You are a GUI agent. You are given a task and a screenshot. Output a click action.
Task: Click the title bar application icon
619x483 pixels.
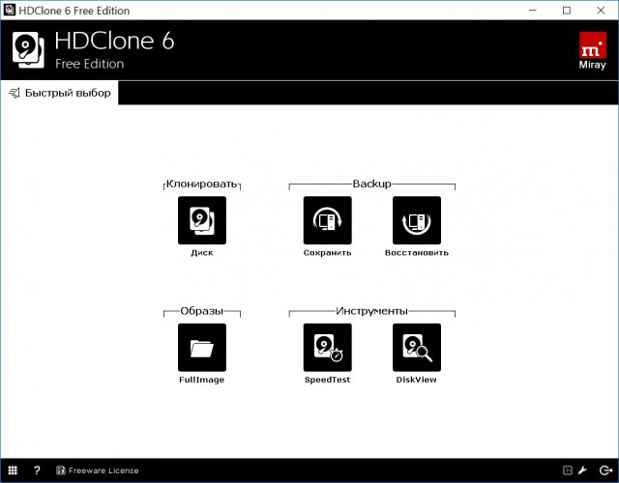click(x=9, y=10)
